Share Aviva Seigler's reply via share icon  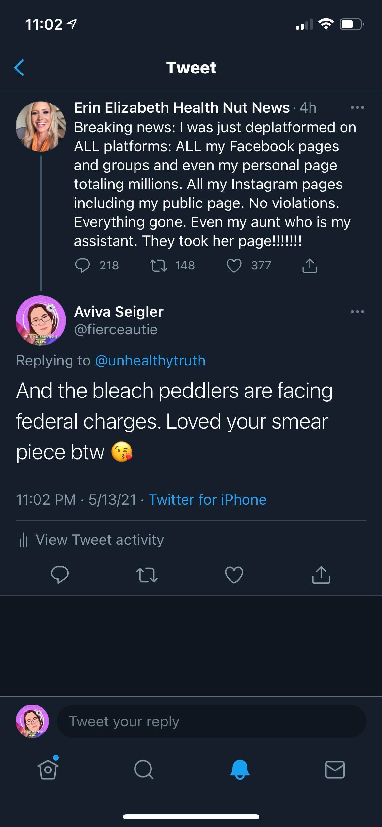pyautogui.click(x=321, y=575)
